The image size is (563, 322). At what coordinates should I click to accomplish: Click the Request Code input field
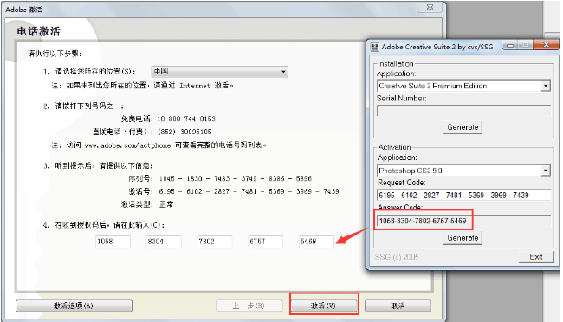point(463,196)
